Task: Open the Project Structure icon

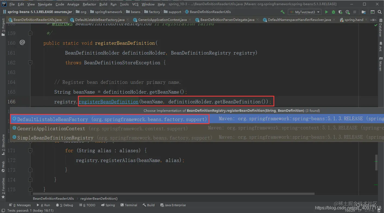Action: (364, 12)
